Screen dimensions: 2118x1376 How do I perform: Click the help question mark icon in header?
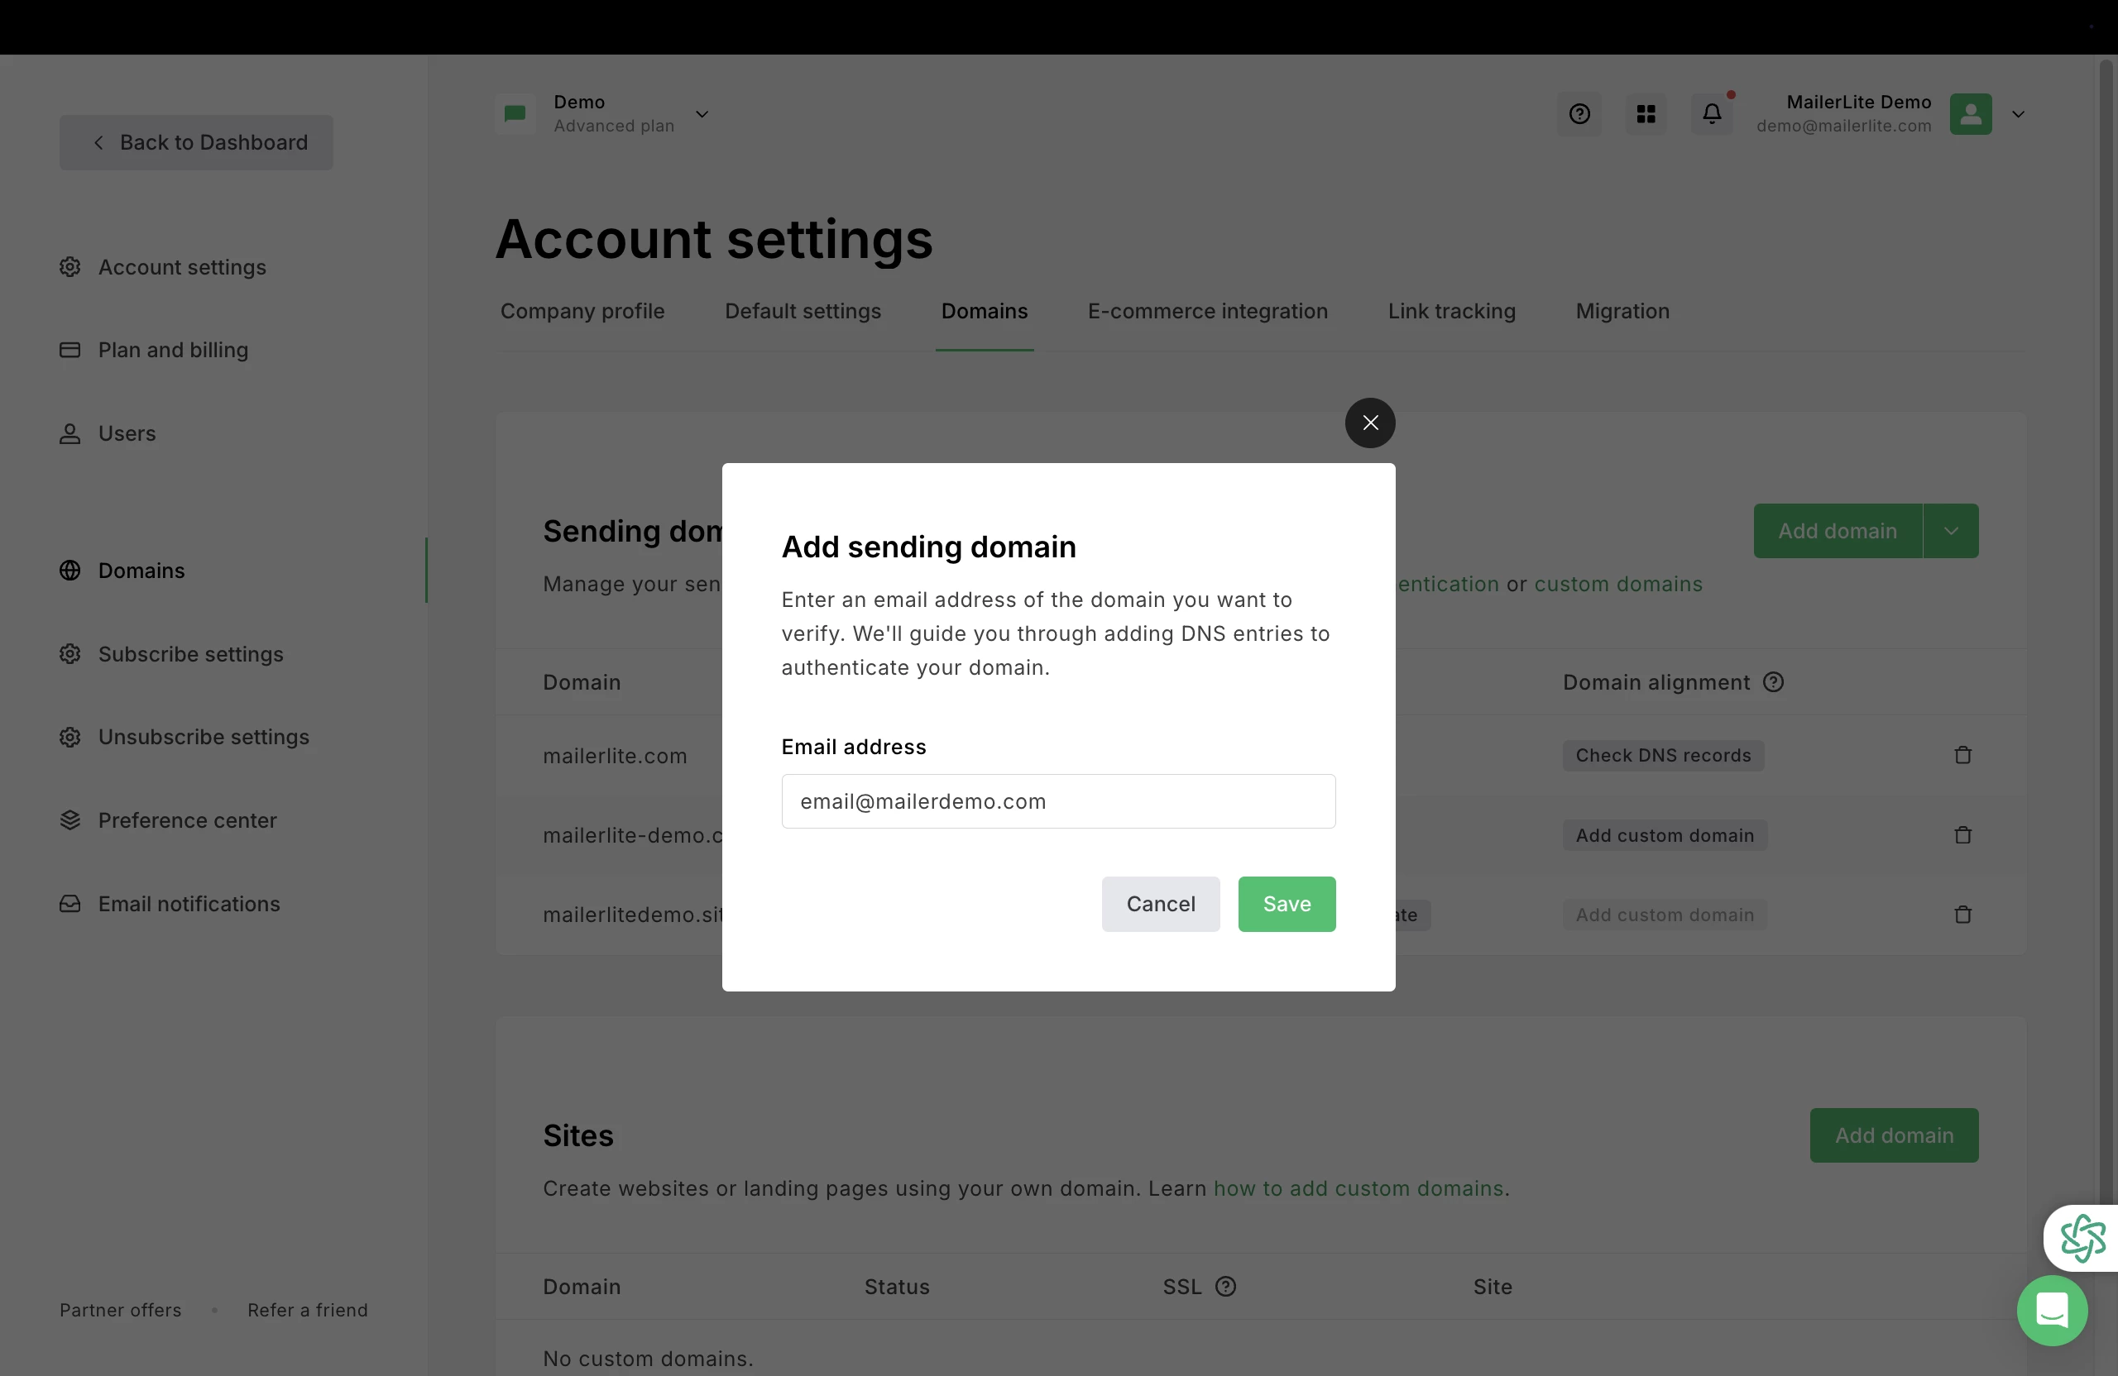pos(1579,114)
